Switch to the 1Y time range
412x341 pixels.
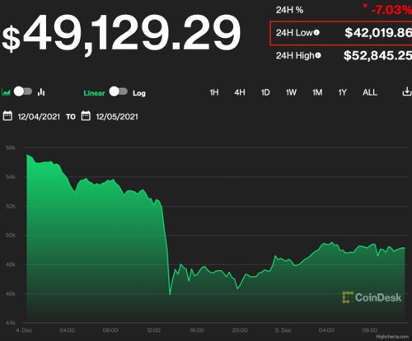(342, 92)
